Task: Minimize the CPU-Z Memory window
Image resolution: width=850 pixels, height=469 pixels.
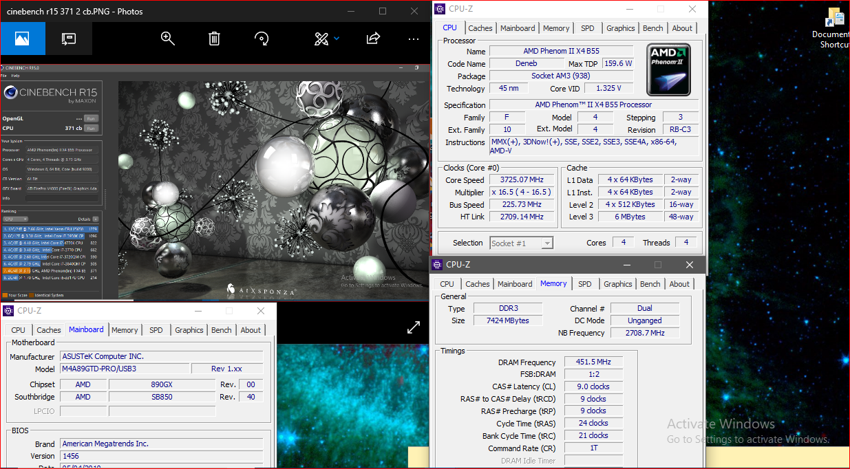Action: (626, 265)
